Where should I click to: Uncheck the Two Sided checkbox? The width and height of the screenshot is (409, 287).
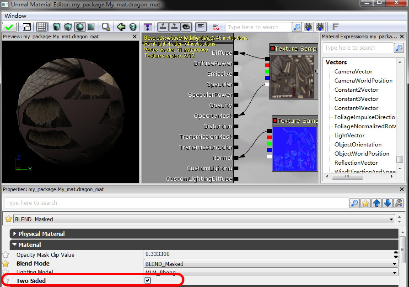point(147,280)
